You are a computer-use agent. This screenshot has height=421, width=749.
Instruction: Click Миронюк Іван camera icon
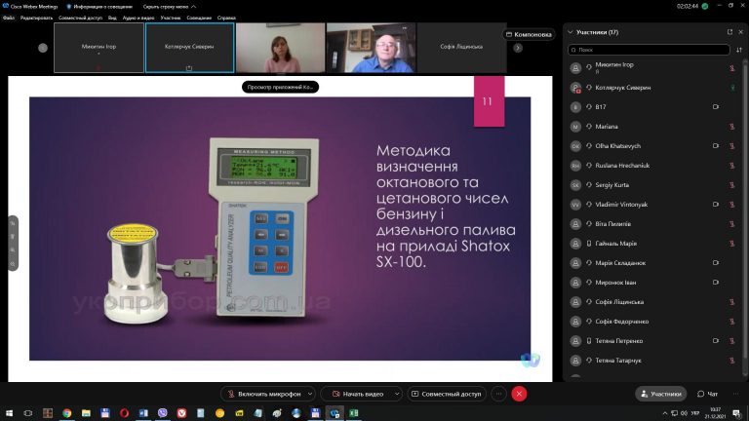click(x=716, y=283)
